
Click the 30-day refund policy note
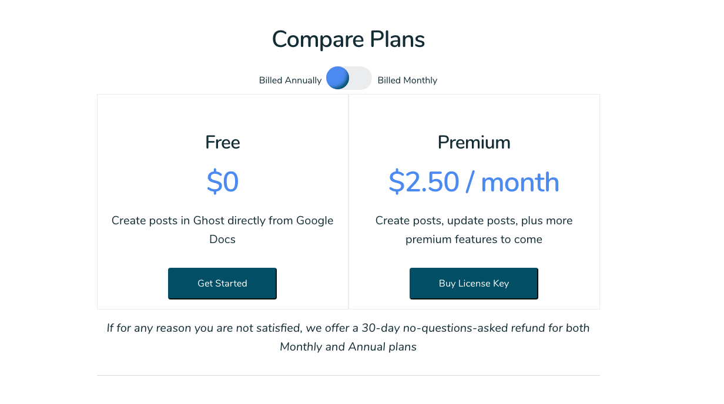pos(348,337)
